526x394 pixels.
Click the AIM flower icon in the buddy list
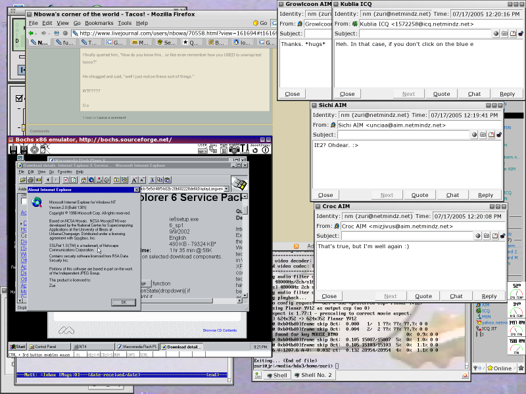tap(479, 304)
